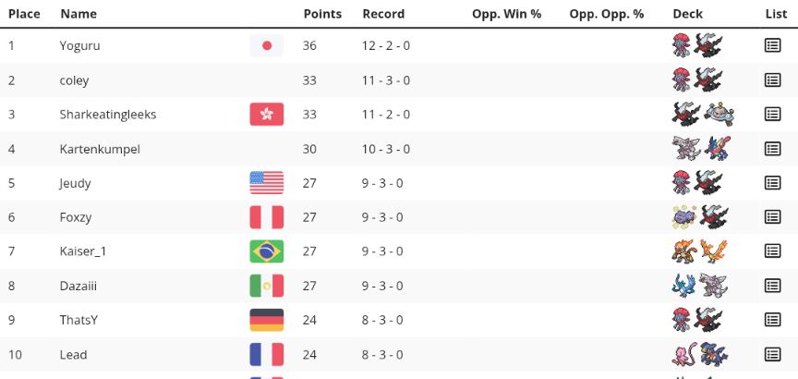Open Foxzy's decklist icon
The image size is (798, 379).
[773, 217]
